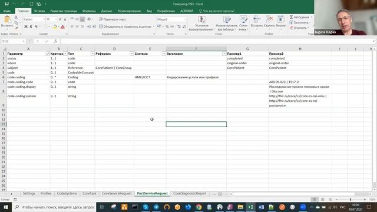
Task: Pick the fill color bucket swatch
Action: [x=55, y=26]
